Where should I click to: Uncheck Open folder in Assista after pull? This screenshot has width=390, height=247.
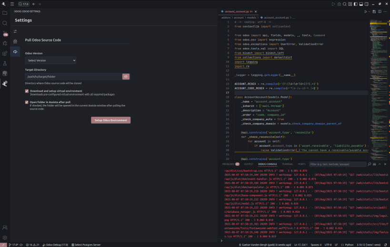27,102
